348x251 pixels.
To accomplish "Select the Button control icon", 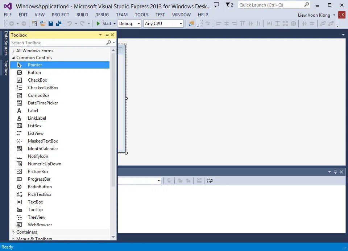I will pos(19,73).
